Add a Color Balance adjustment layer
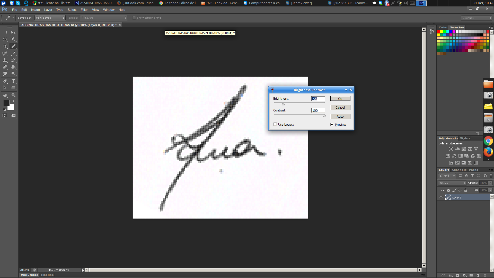 point(454,156)
